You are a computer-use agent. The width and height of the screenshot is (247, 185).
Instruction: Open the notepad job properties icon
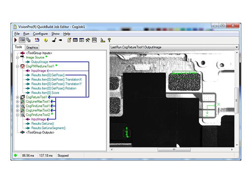coord(69,40)
